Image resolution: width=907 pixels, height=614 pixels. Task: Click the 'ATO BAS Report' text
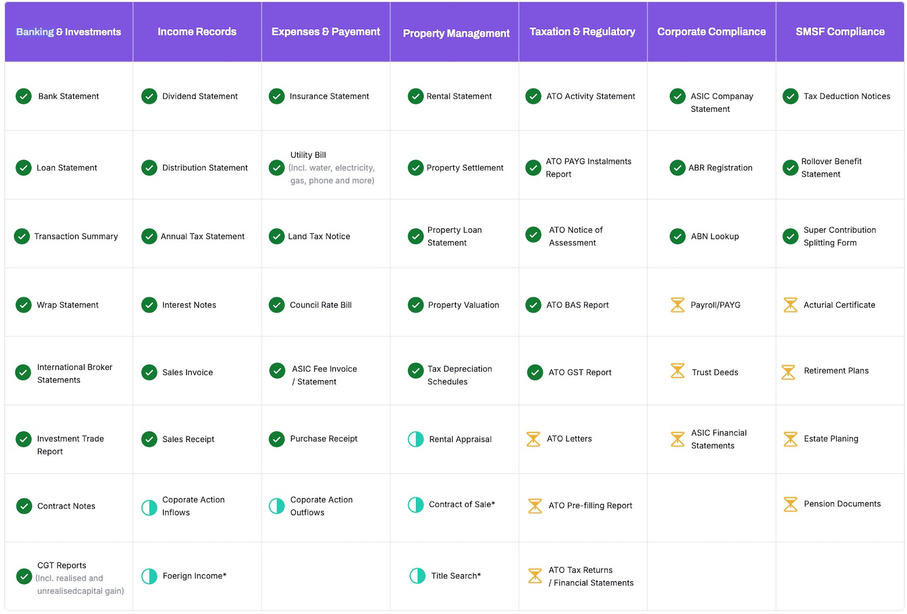pos(577,305)
